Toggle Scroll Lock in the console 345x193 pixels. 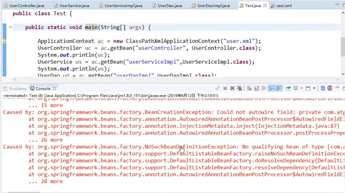tap(256, 88)
